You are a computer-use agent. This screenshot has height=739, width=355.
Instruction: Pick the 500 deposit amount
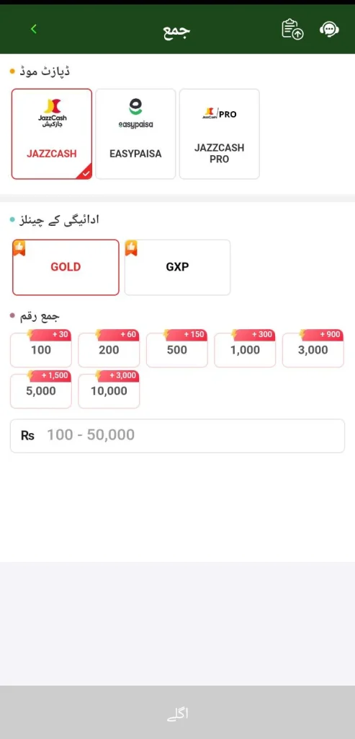177,350
